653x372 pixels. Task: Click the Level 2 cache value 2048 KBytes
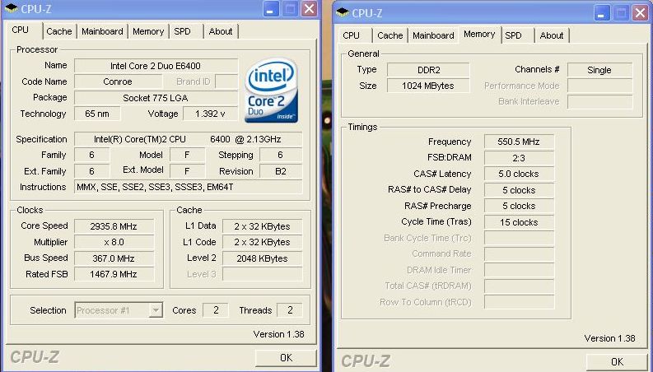point(262,258)
